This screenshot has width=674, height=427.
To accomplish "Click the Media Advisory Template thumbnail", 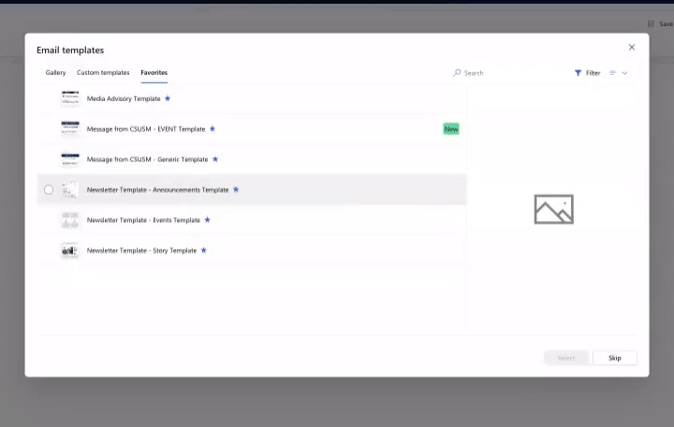I will [70, 98].
